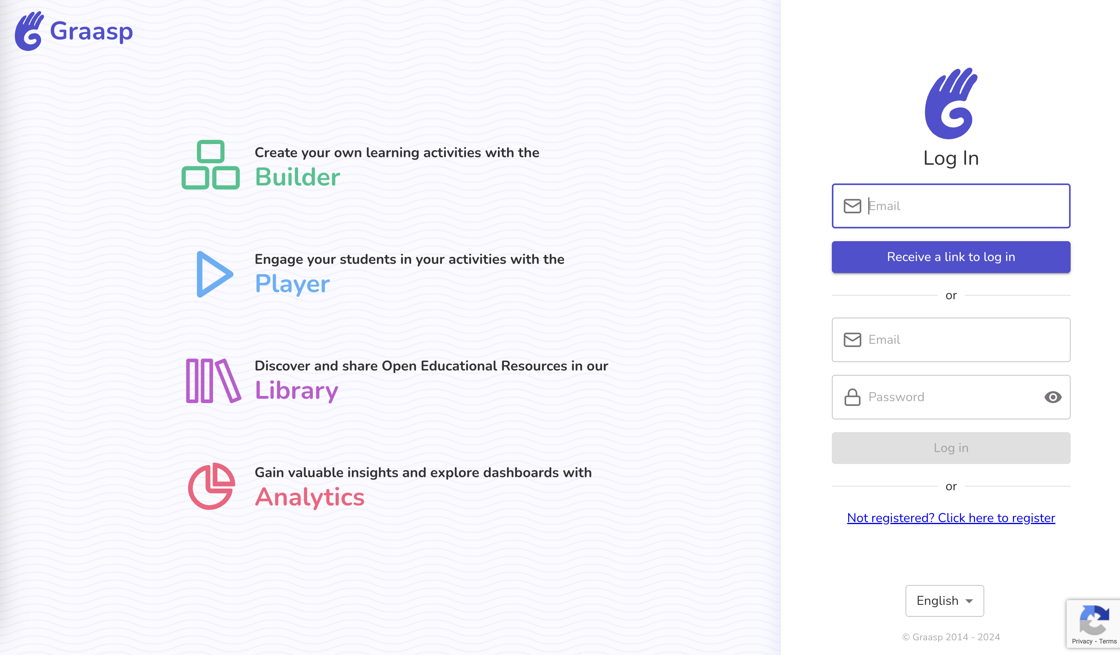Click Receive a link to log in button
Screen dimensions: 1120x655
click(952, 257)
